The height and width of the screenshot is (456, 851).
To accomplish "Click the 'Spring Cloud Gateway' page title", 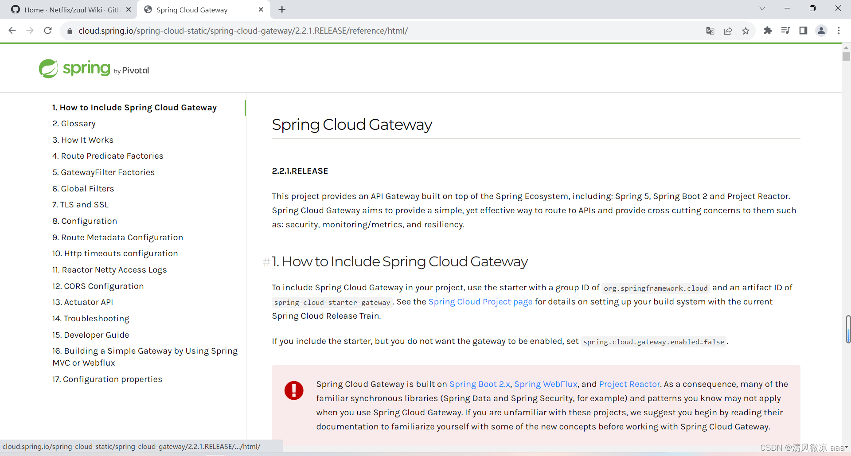I will pos(352,125).
